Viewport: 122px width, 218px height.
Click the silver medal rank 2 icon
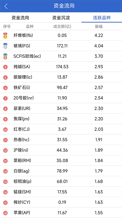(x=5, y=46)
